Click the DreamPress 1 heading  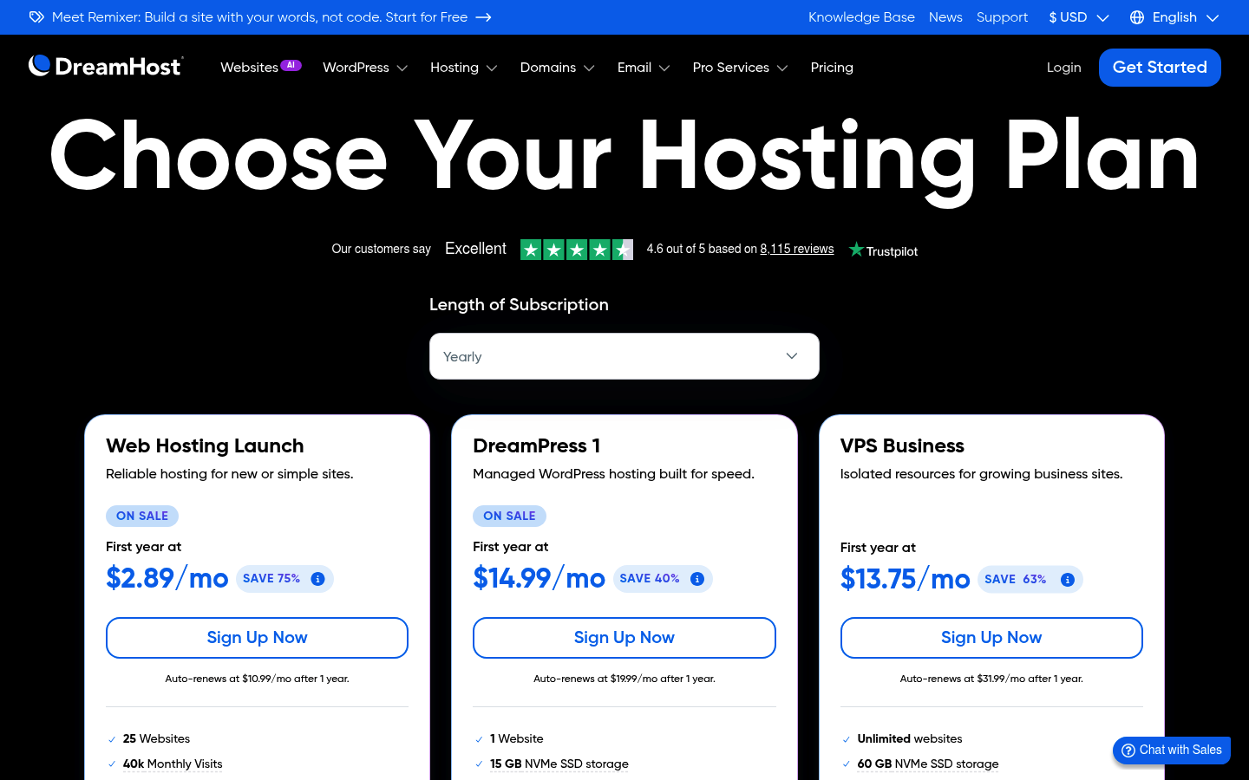pos(536,445)
